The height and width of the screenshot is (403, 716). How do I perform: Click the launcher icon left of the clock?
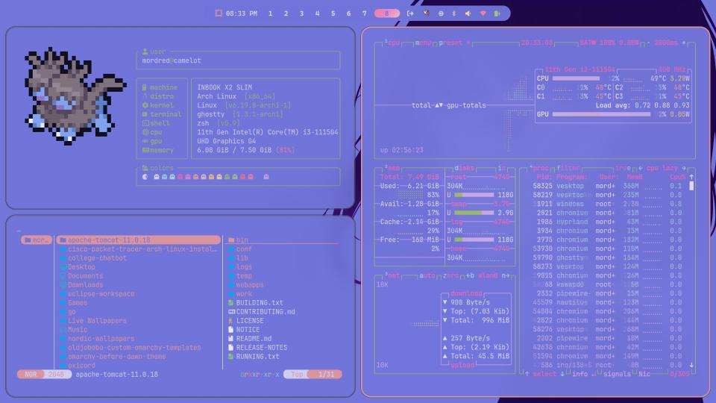(x=219, y=13)
